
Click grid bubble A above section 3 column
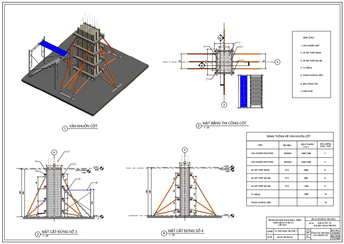coord(54,152)
